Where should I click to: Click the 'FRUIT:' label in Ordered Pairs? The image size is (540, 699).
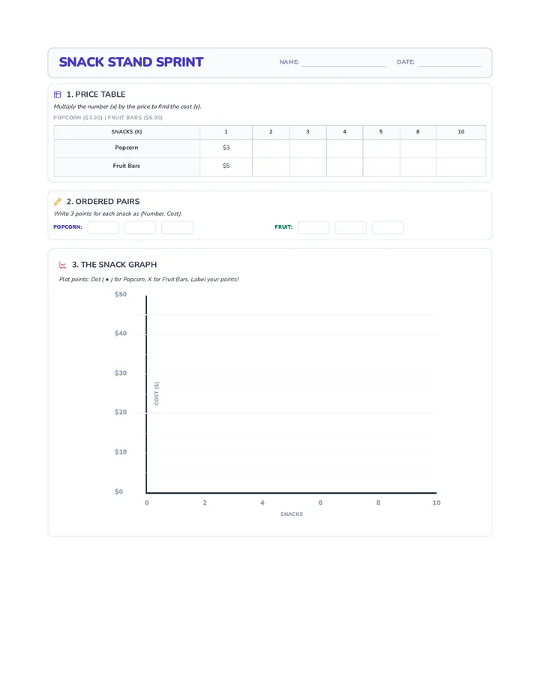coord(283,227)
